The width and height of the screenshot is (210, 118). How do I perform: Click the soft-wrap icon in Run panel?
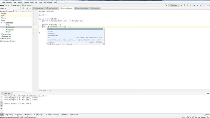(x=1, y=103)
